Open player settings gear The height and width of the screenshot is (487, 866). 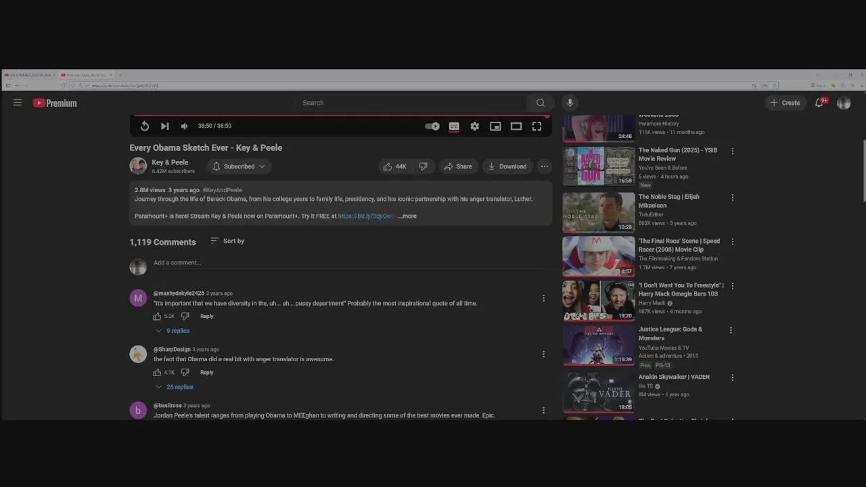pos(475,126)
